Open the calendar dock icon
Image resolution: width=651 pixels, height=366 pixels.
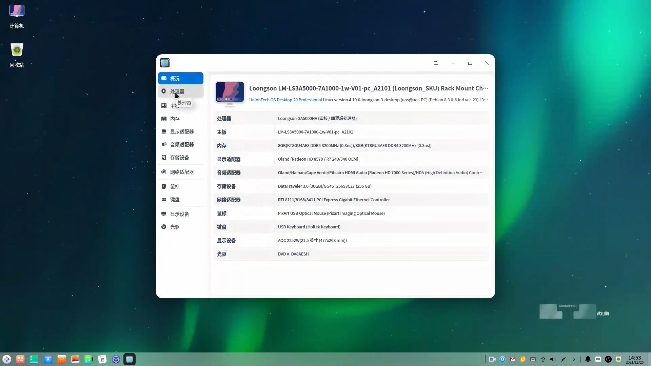coord(102,359)
